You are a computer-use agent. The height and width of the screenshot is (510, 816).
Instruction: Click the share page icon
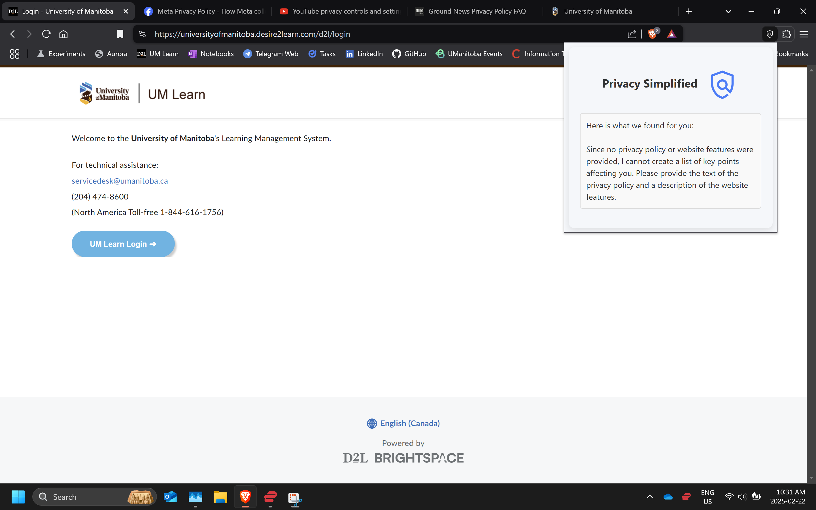[632, 34]
